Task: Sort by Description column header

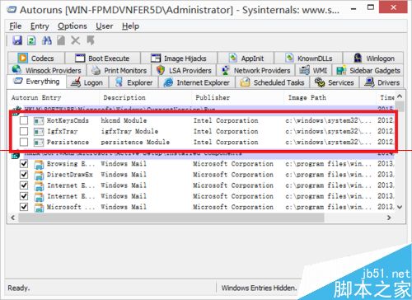Action: pos(145,97)
